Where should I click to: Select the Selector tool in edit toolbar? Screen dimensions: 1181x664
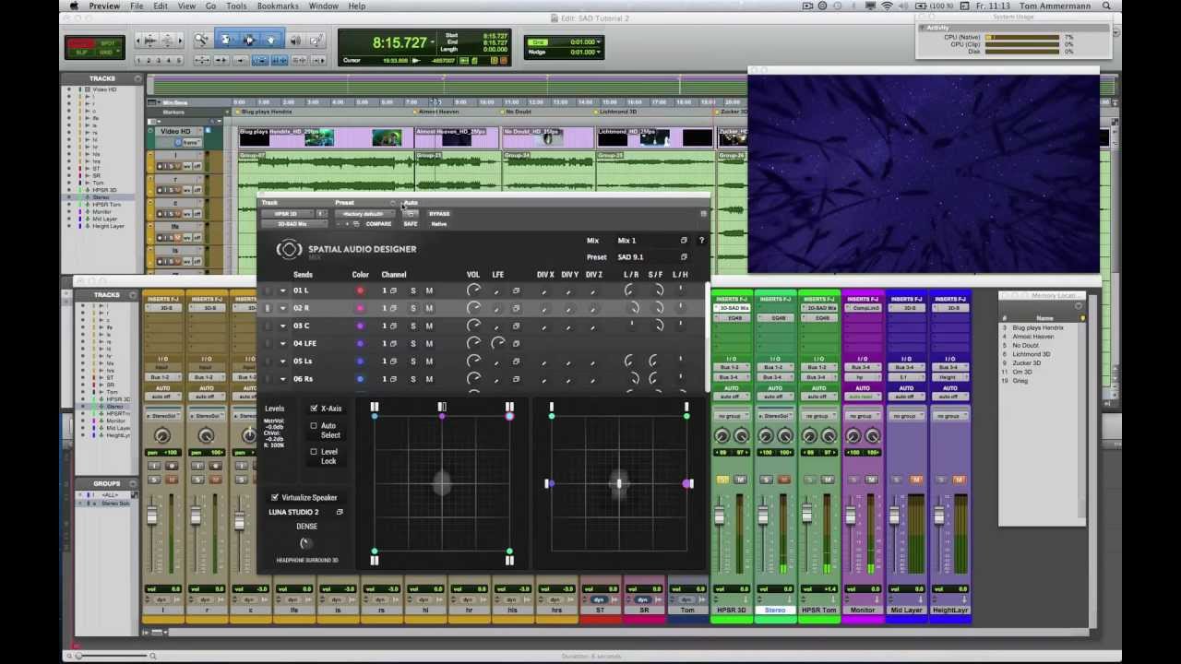(249, 40)
